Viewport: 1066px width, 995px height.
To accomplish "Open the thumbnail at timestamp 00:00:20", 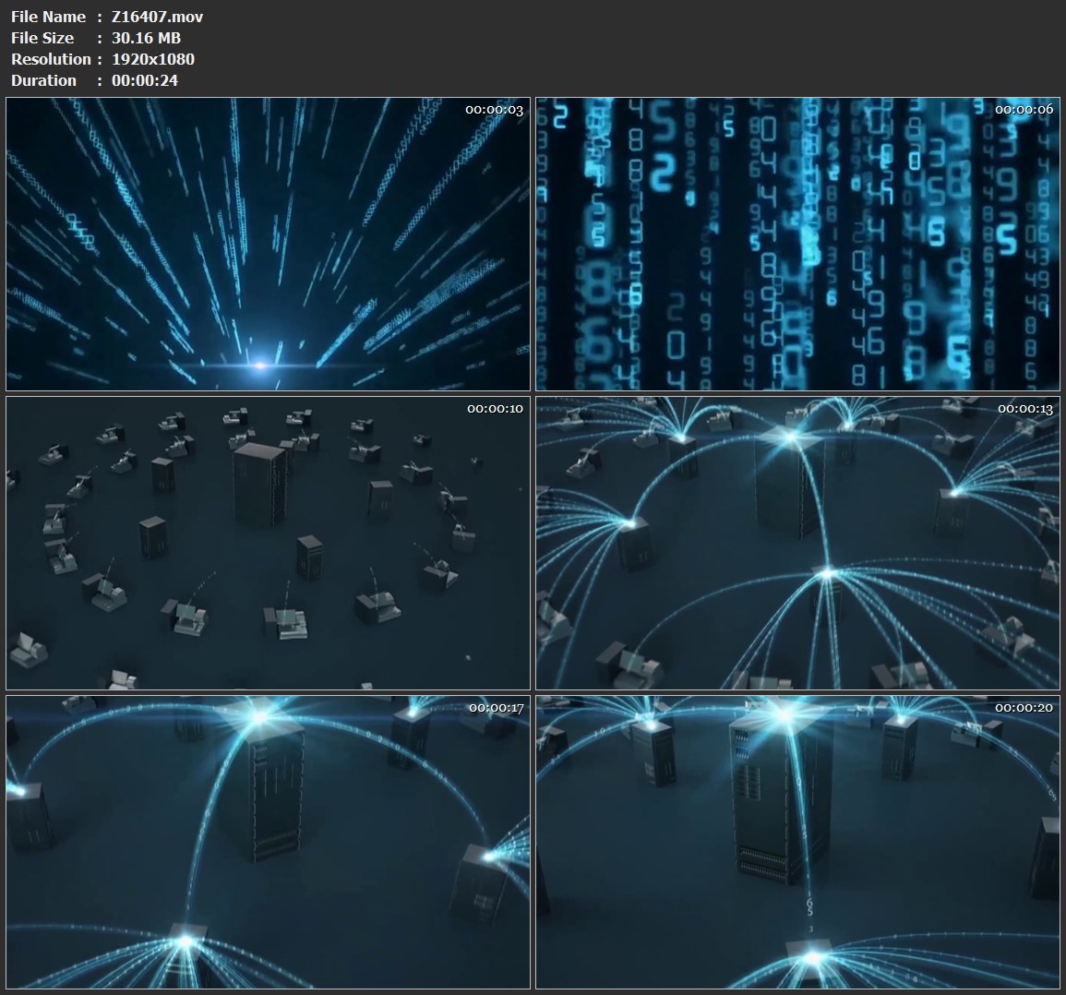I will [x=797, y=842].
